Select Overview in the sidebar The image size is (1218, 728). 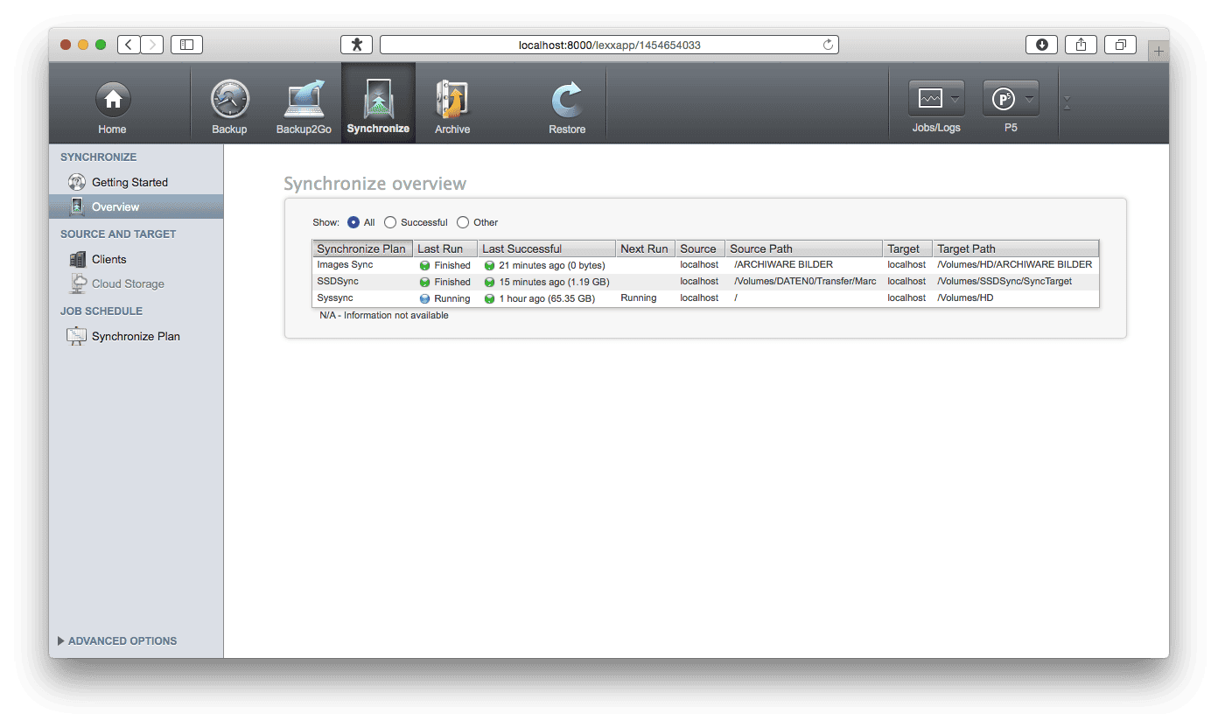tap(115, 206)
